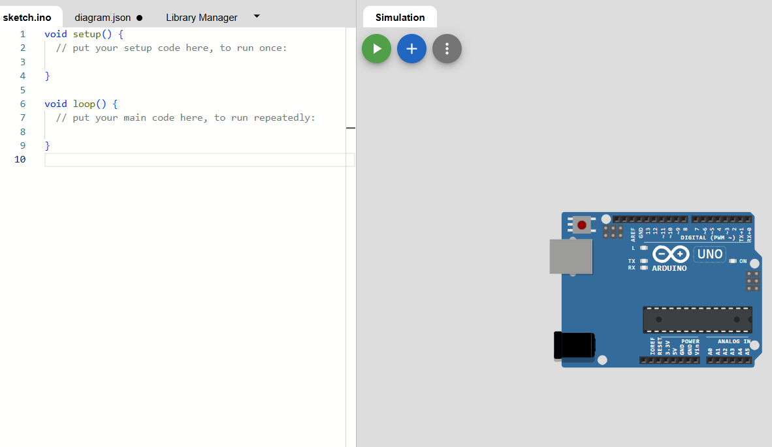Click the ATmega chip on the Arduino board

[x=697, y=319]
